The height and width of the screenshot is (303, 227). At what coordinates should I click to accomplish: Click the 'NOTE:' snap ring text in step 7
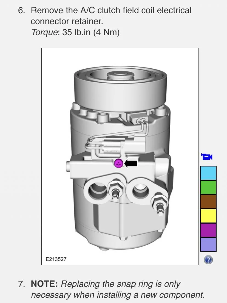(118, 289)
